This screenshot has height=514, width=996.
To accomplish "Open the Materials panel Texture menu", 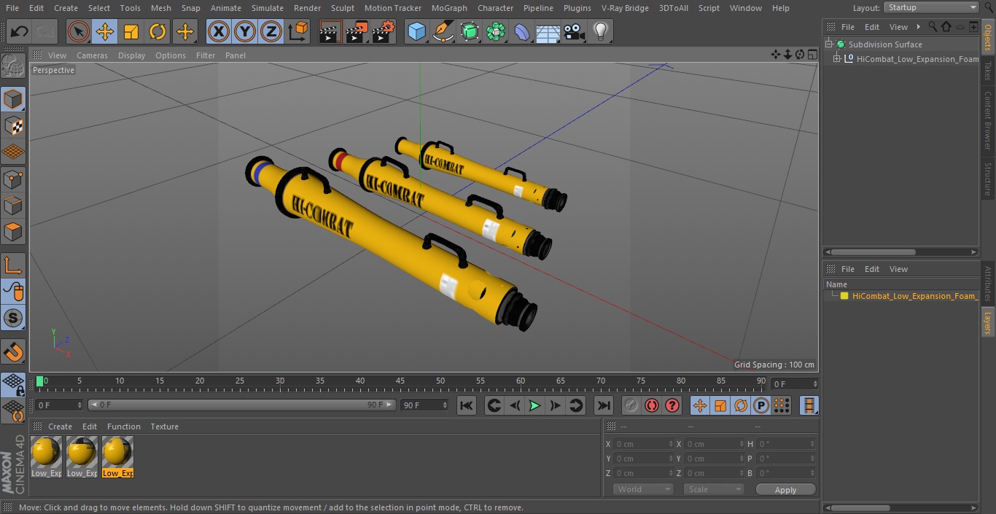I will [164, 427].
